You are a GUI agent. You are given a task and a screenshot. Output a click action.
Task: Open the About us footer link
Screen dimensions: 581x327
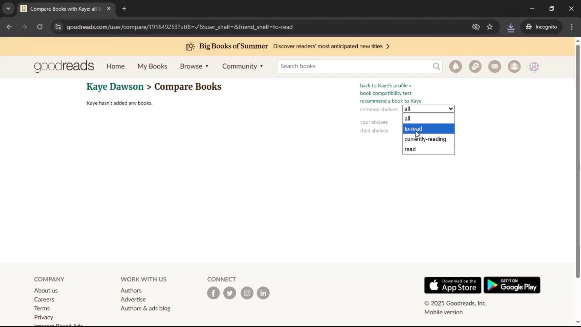[x=46, y=290]
